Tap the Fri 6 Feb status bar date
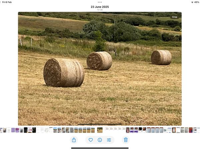Image resolution: width=200 pixels, height=150 pixels. [x=7, y=2]
